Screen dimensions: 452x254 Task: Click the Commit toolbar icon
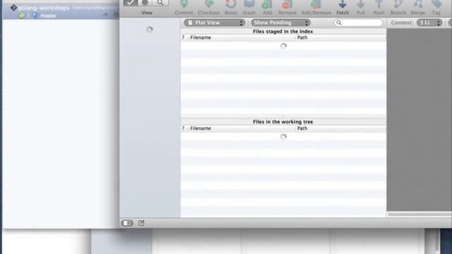pos(184,4)
